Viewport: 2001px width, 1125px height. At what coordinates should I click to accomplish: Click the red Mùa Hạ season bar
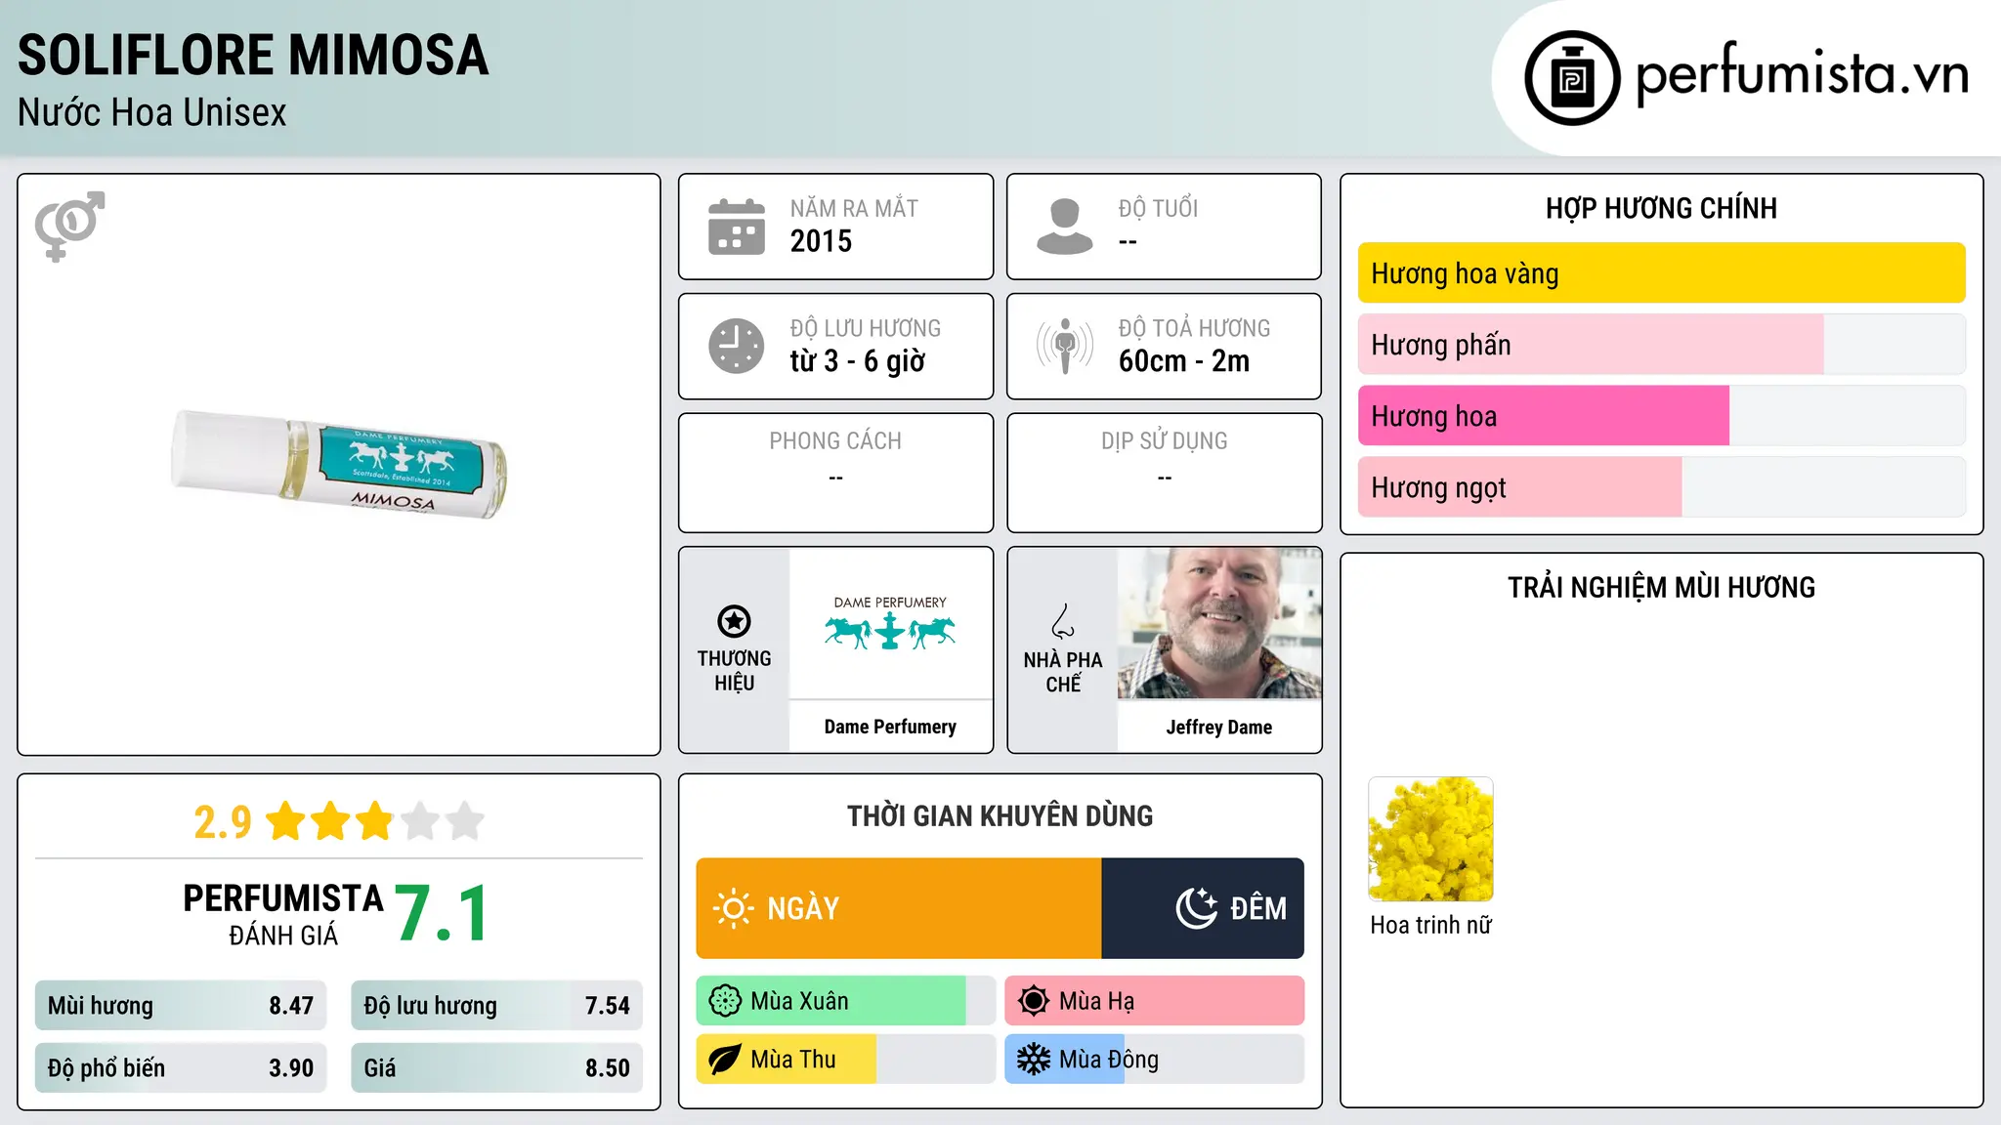pos(1155,1001)
